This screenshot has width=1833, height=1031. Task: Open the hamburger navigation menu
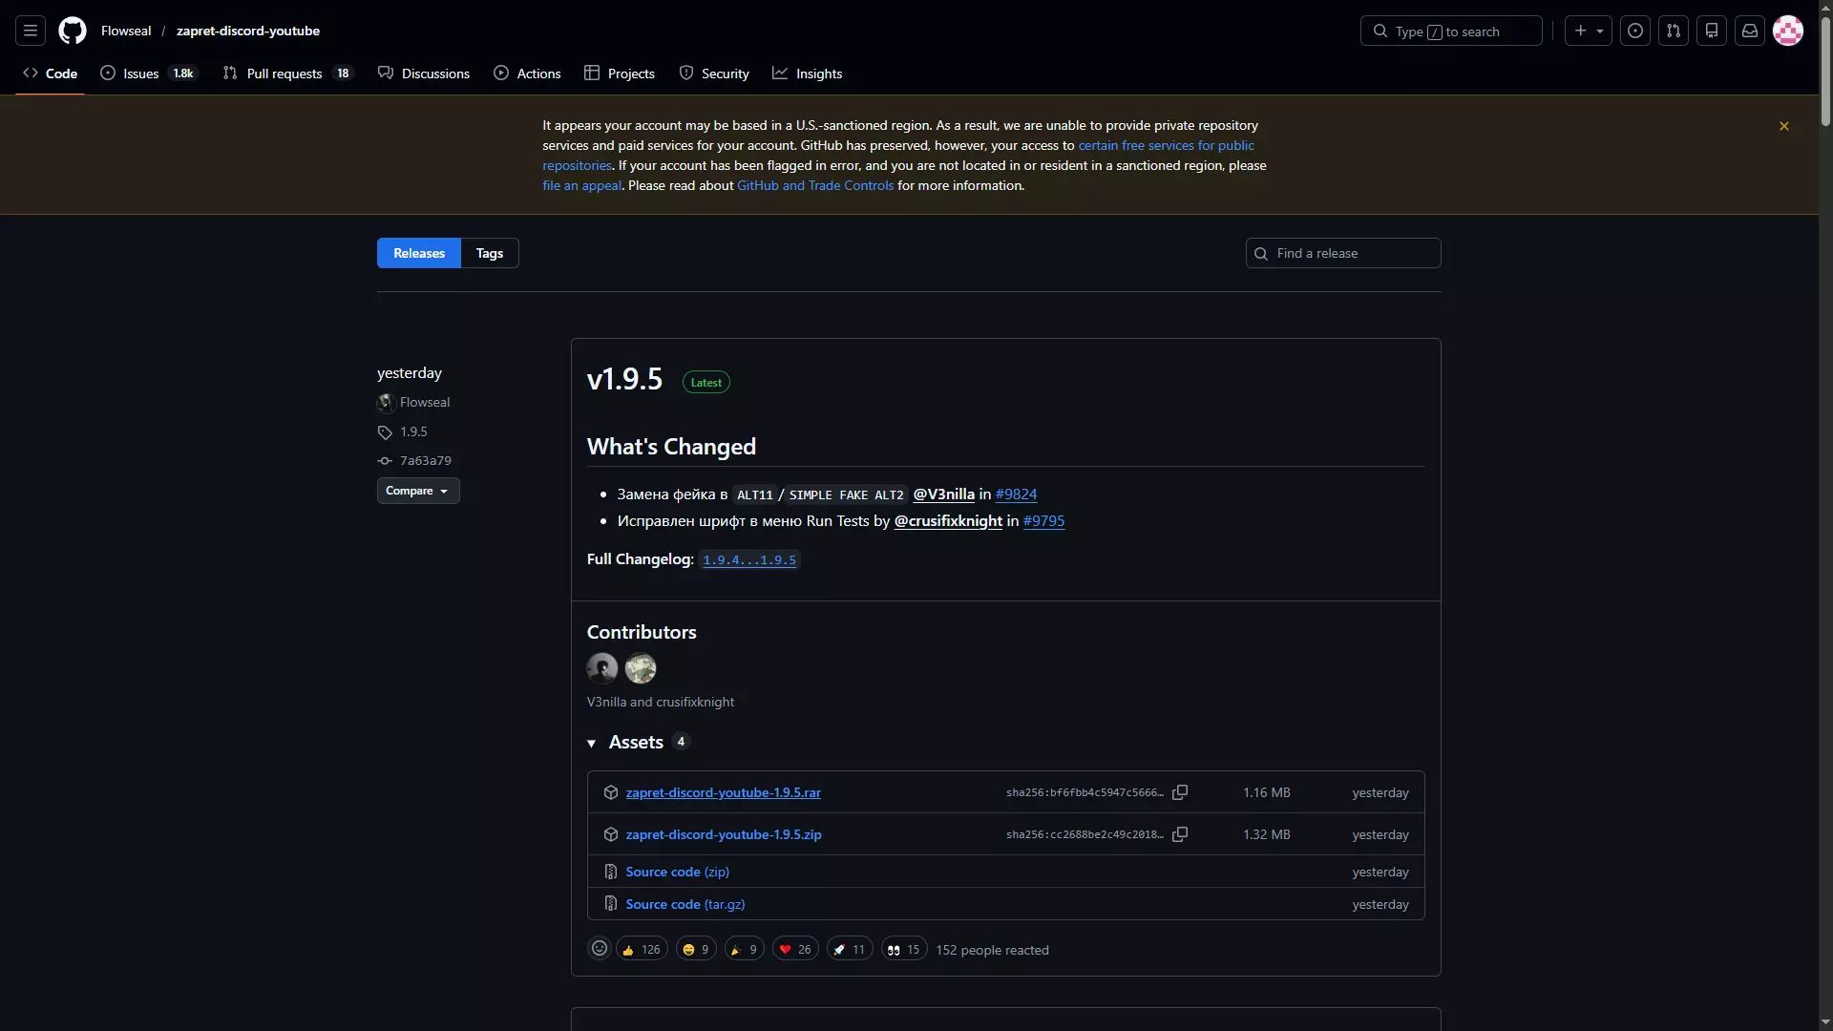tap(31, 31)
